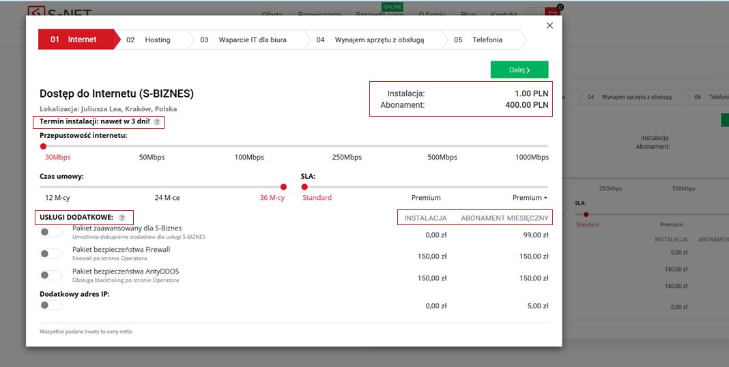Select 1000Mbps bandwidth
Image resolution: width=729 pixels, height=367 pixels.
[x=532, y=157]
